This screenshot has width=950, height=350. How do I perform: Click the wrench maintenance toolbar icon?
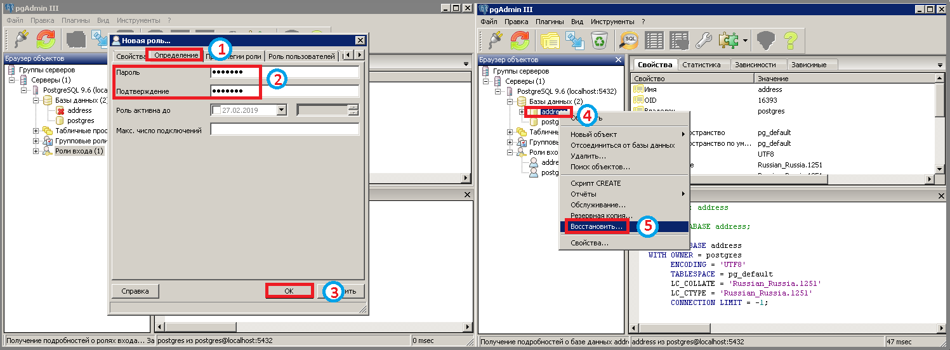704,41
